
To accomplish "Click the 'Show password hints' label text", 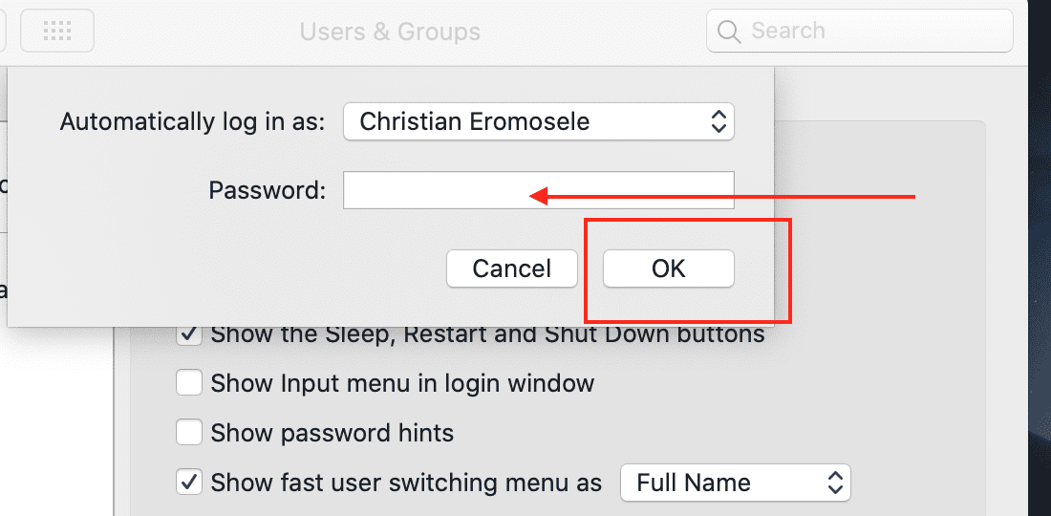I will [x=332, y=433].
